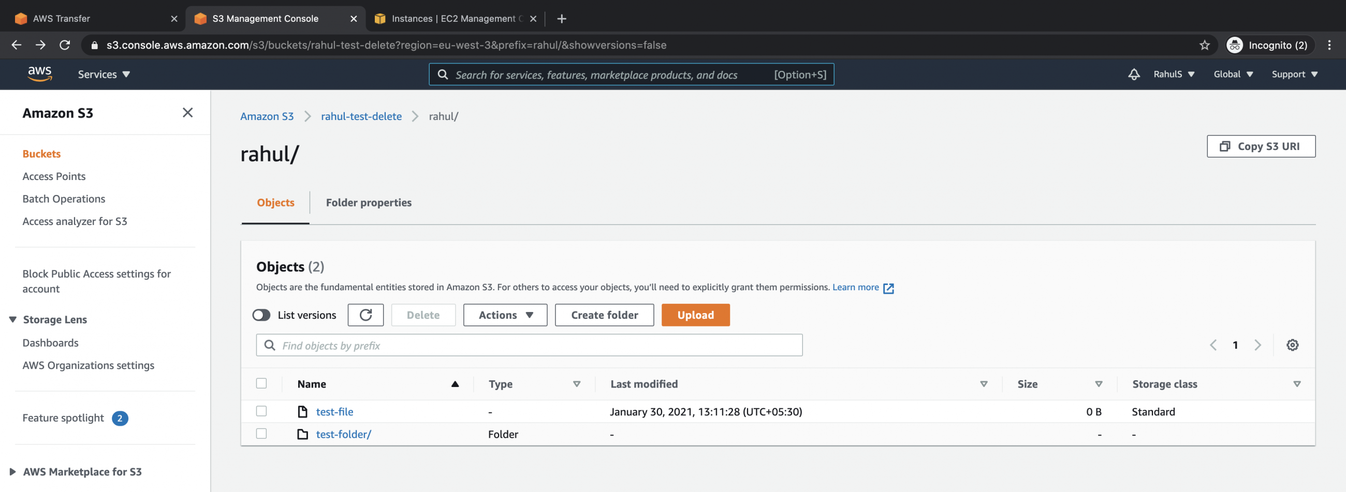Image resolution: width=1346 pixels, height=492 pixels.
Task: Switch to the Folder properties tab
Action: (x=369, y=203)
